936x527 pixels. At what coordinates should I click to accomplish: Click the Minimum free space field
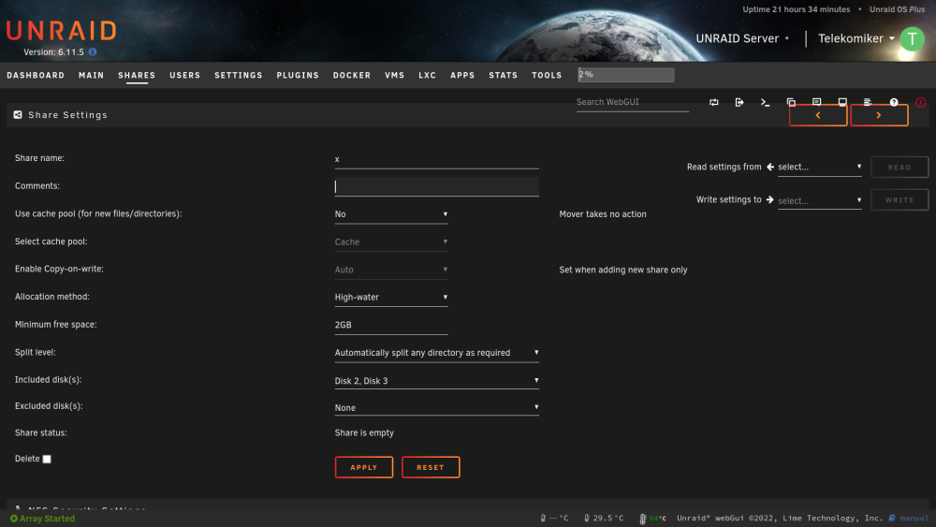click(391, 325)
